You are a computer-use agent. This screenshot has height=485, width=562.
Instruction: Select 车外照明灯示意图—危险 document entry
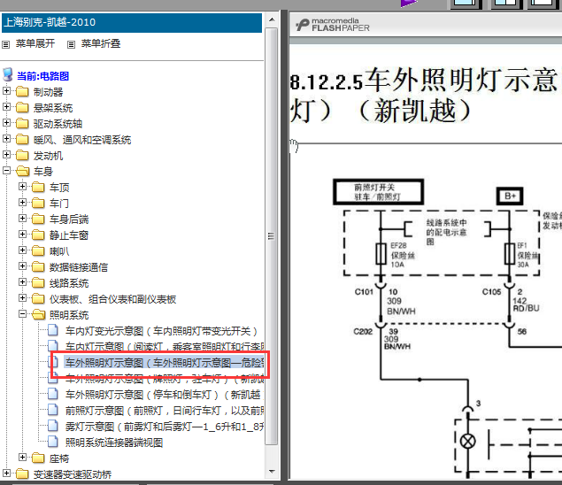click(x=165, y=363)
